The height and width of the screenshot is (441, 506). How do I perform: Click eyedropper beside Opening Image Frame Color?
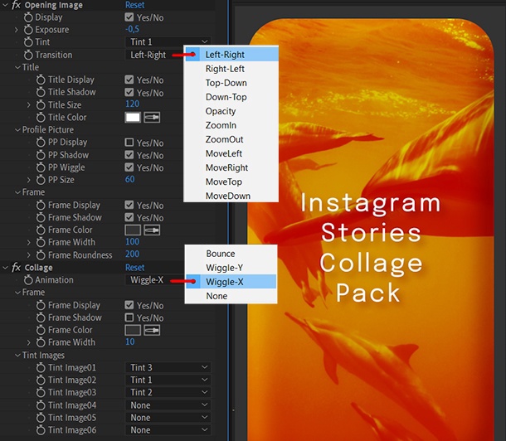click(153, 230)
